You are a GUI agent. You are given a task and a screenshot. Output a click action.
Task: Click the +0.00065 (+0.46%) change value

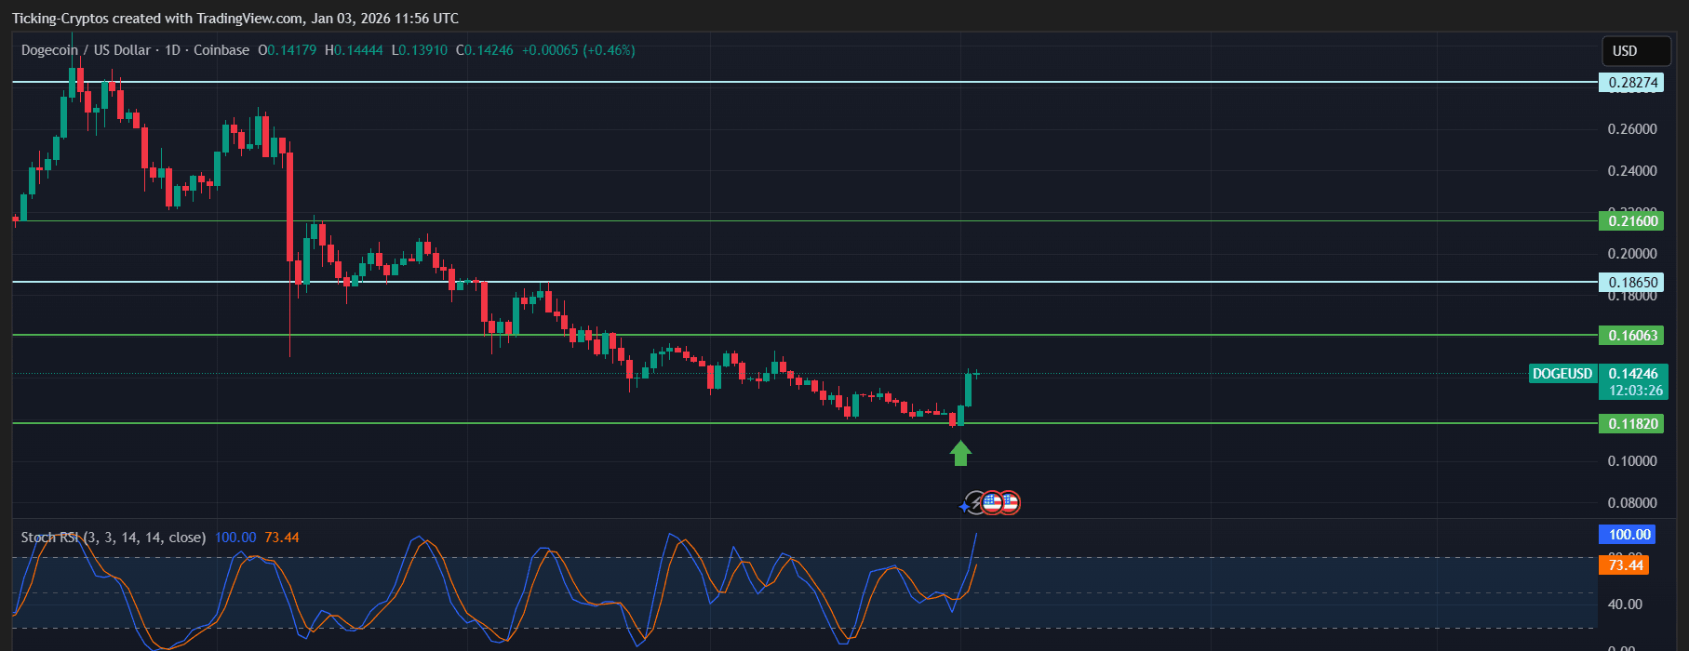click(578, 50)
